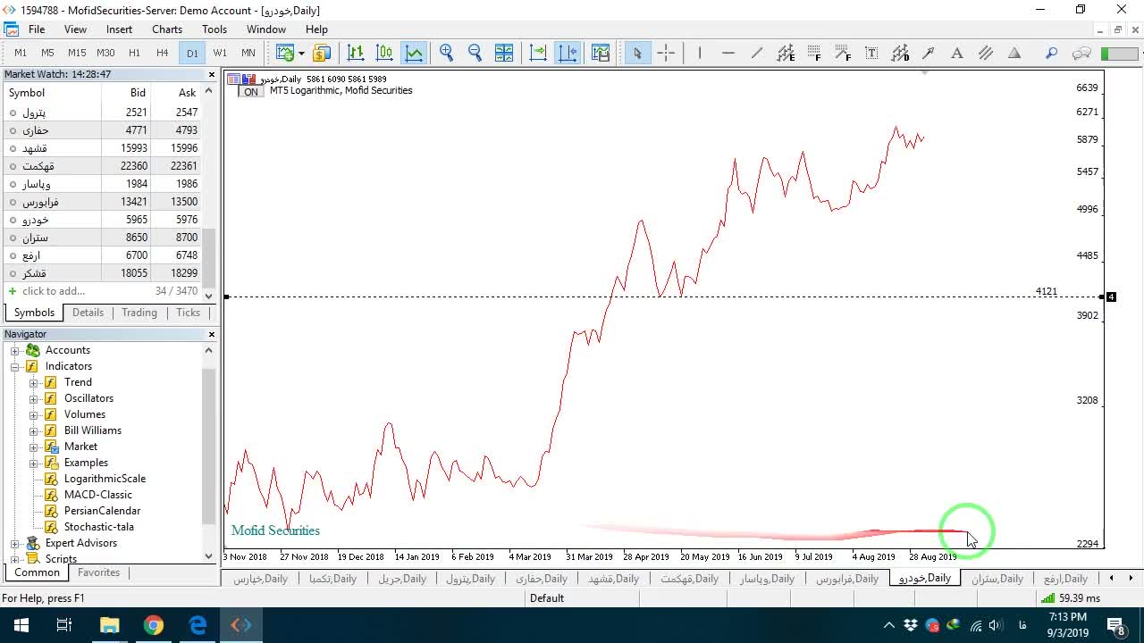Image resolution: width=1144 pixels, height=643 pixels.
Task: Open the new chart tool
Action: coord(285,53)
